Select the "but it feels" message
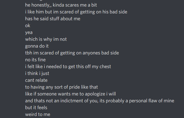 (36, 108)
